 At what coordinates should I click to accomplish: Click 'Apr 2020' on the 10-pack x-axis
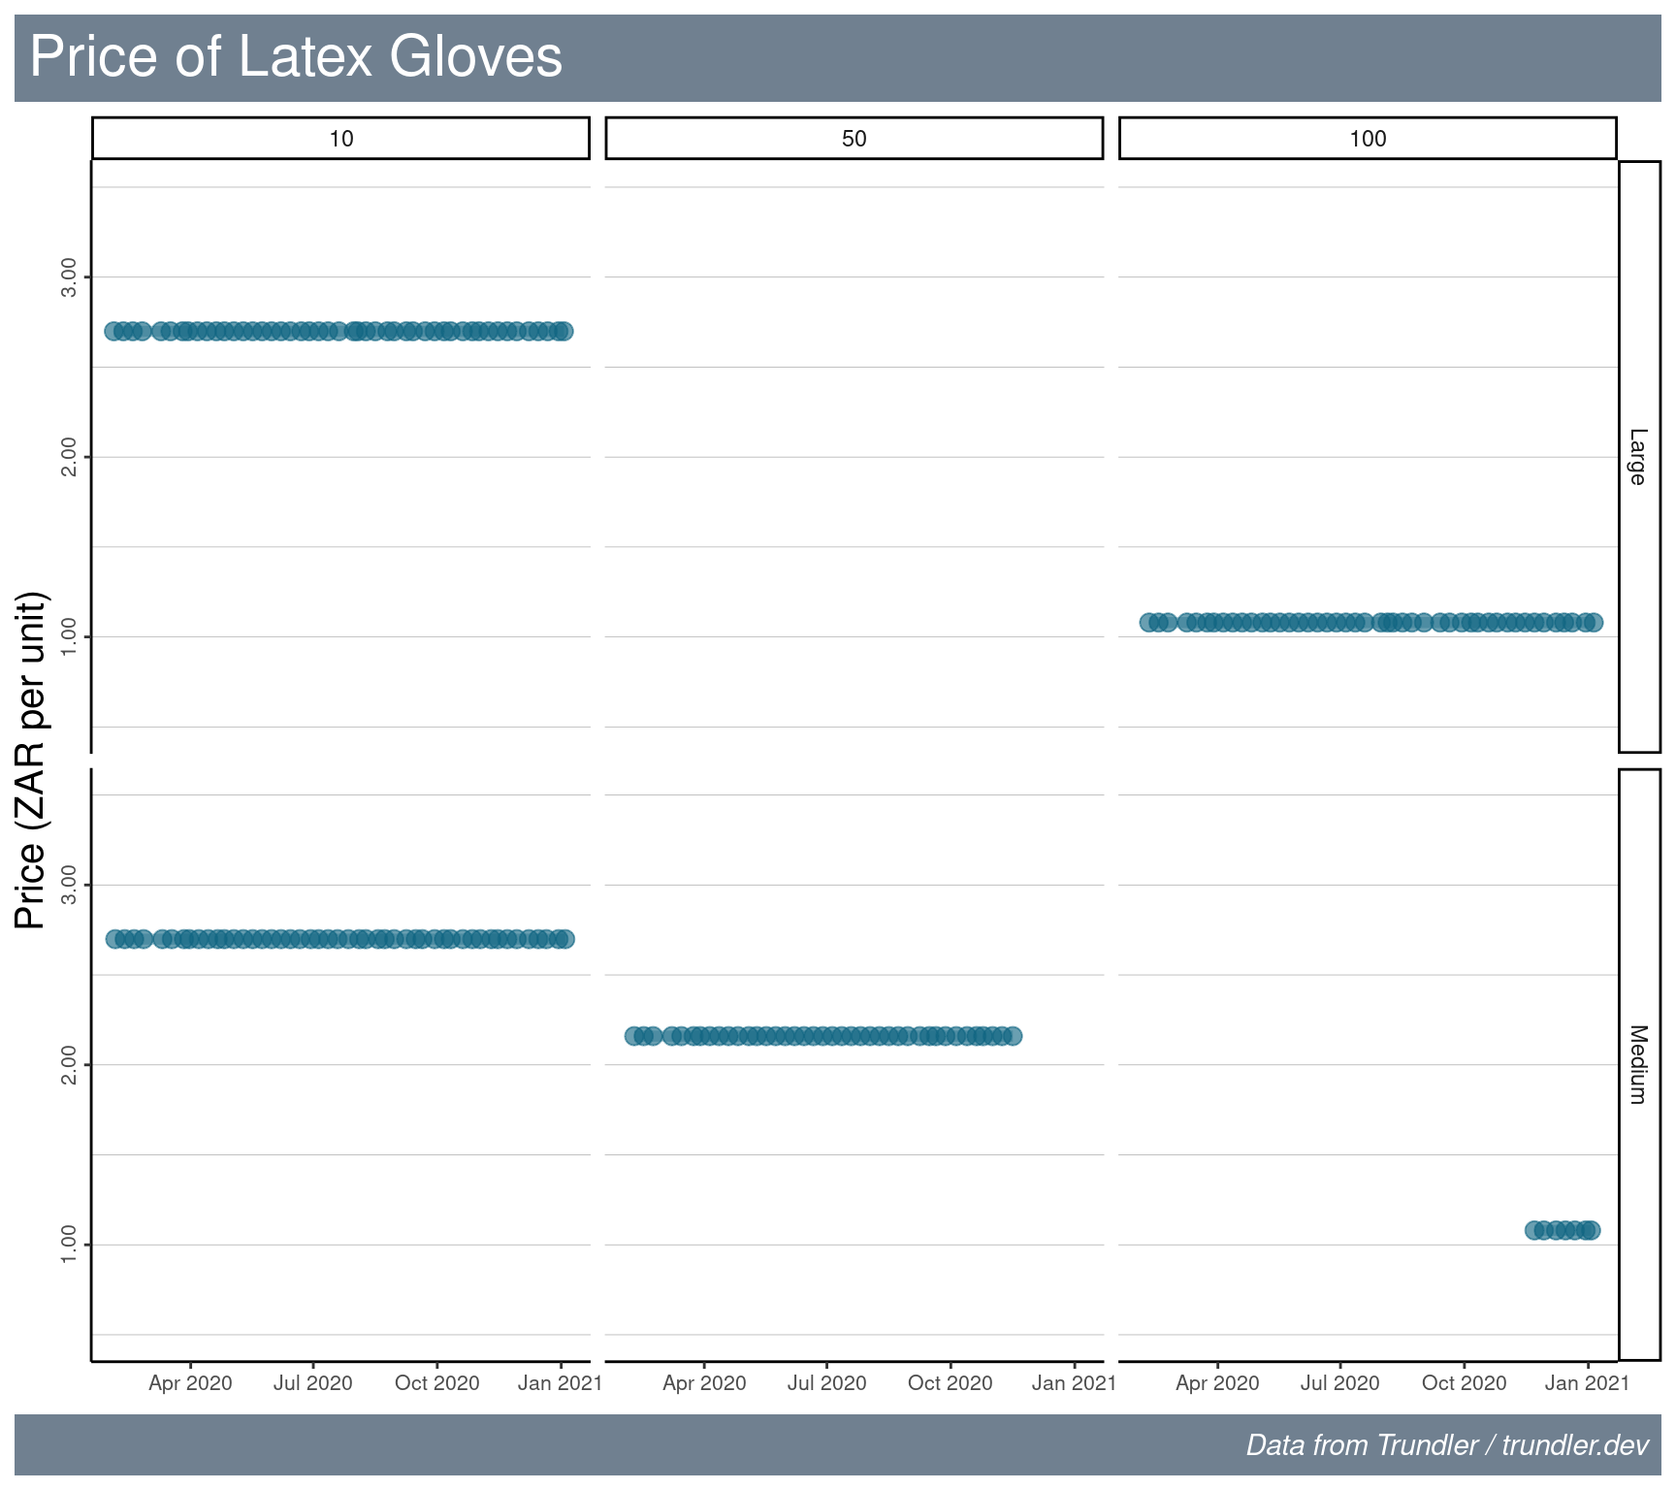190,1383
